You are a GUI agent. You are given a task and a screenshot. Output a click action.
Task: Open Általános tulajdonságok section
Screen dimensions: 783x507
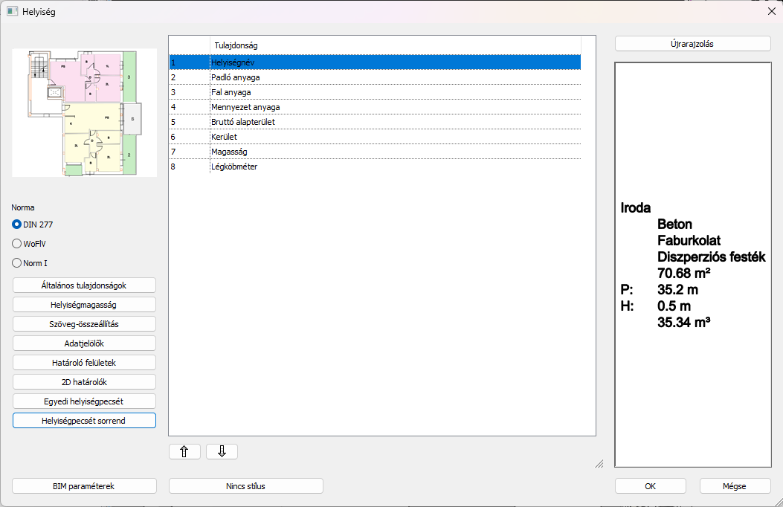click(x=84, y=285)
